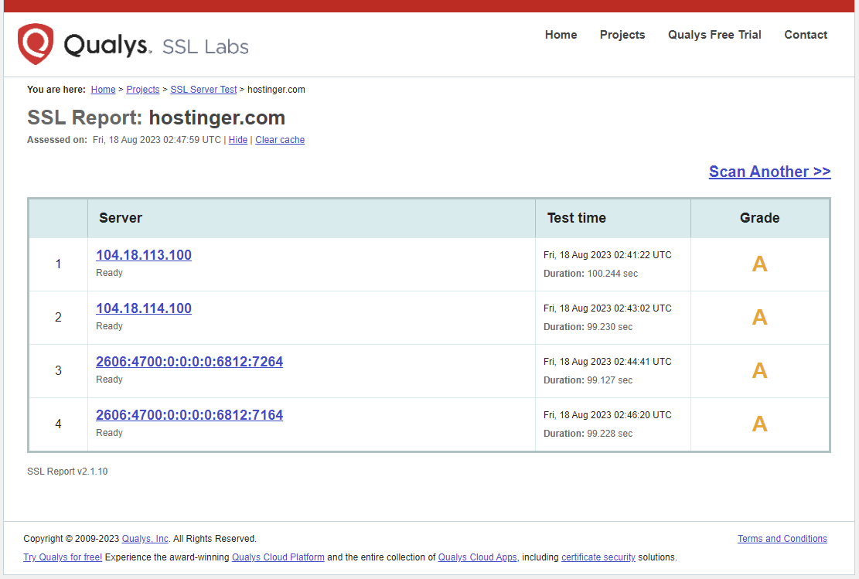Open the Qualys, Inc copyright link
The height and width of the screenshot is (579, 859).
coord(145,539)
